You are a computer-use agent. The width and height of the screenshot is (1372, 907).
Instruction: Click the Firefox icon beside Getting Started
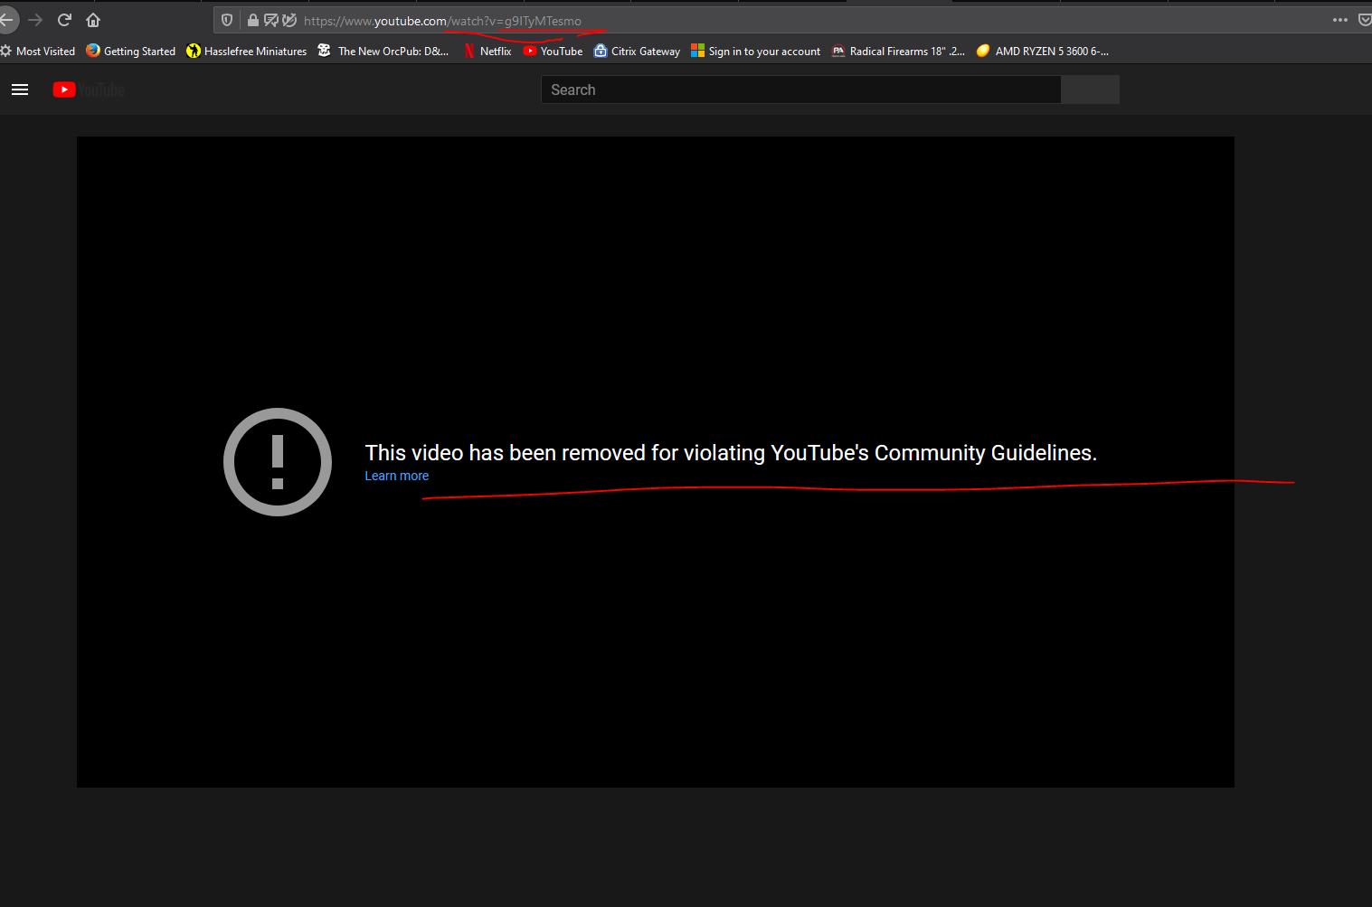point(93,51)
